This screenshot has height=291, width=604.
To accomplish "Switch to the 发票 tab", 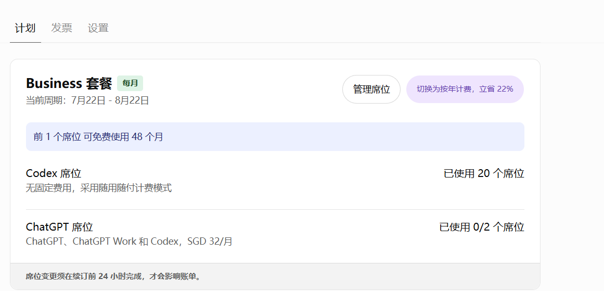I will tap(61, 28).
